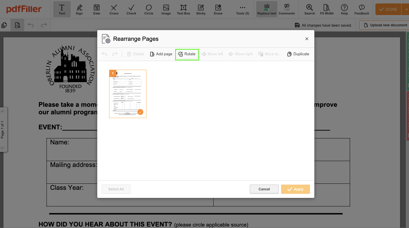Select the Check mark tool
Image resolution: width=409 pixels, height=228 pixels.
coord(131,9)
